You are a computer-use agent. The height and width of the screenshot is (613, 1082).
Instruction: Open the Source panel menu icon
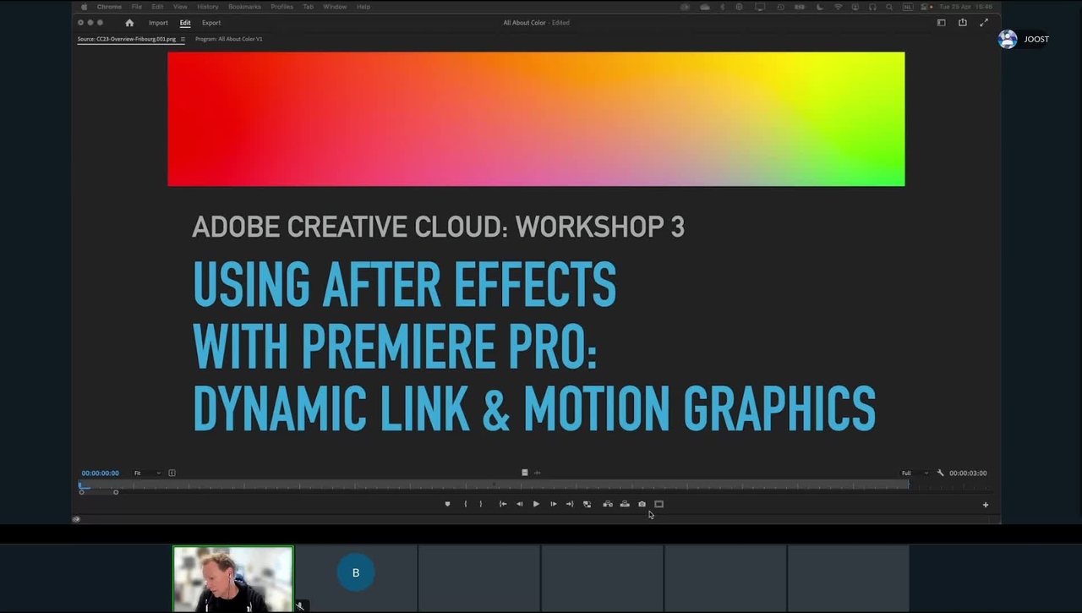pos(183,39)
